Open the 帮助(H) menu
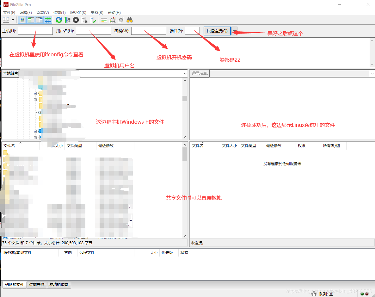375x297 pixels. coord(114,12)
